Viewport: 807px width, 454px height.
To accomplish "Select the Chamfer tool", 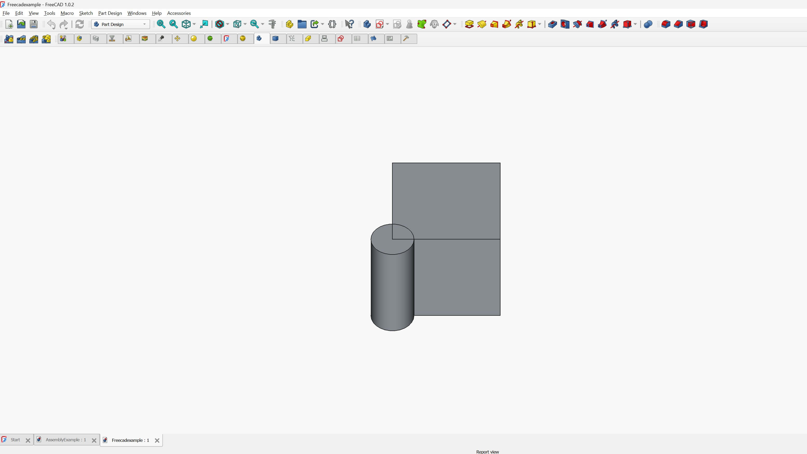I will tap(678, 24).
